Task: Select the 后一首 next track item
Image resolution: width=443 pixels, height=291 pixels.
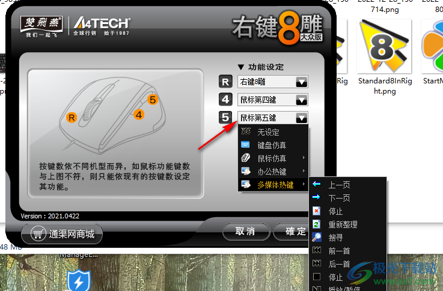Action: [x=347, y=264]
